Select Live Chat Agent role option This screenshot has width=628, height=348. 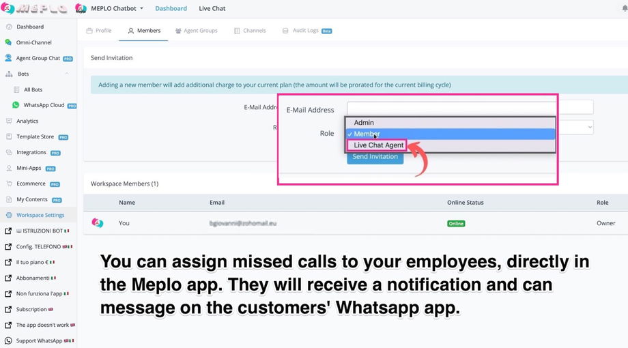point(378,145)
